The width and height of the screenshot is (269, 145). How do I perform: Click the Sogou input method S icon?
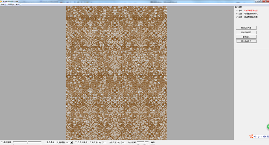coord(251,136)
